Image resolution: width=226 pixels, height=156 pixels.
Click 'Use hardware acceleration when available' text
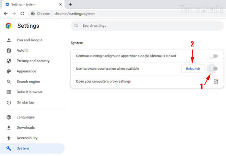coord(107,69)
